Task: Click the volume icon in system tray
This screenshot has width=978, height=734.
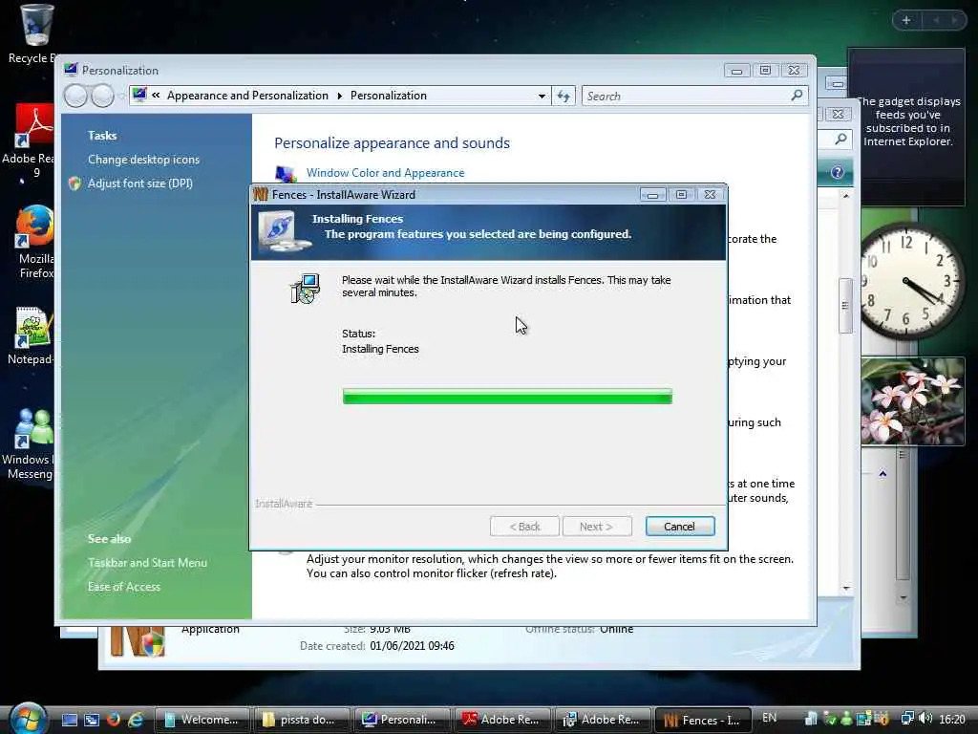Action: point(925,719)
